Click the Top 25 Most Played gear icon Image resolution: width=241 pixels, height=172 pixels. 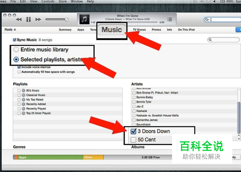click(23, 113)
